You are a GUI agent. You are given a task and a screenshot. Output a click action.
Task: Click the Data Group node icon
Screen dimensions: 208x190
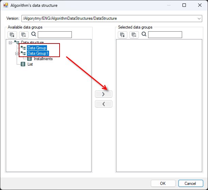tap(23, 48)
